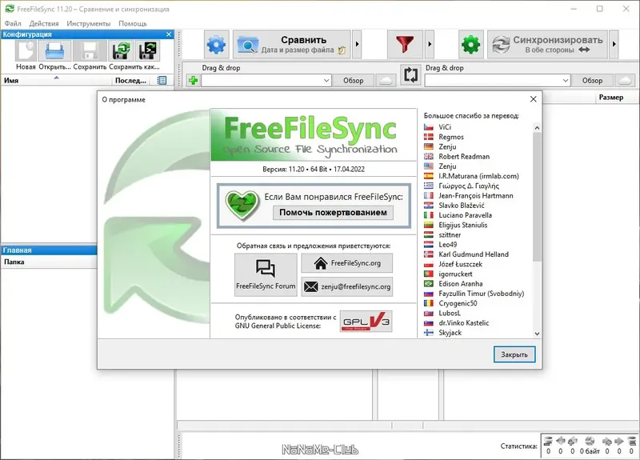
Task: Select translator Luciano Paravella
Action: (x=466, y=215)
